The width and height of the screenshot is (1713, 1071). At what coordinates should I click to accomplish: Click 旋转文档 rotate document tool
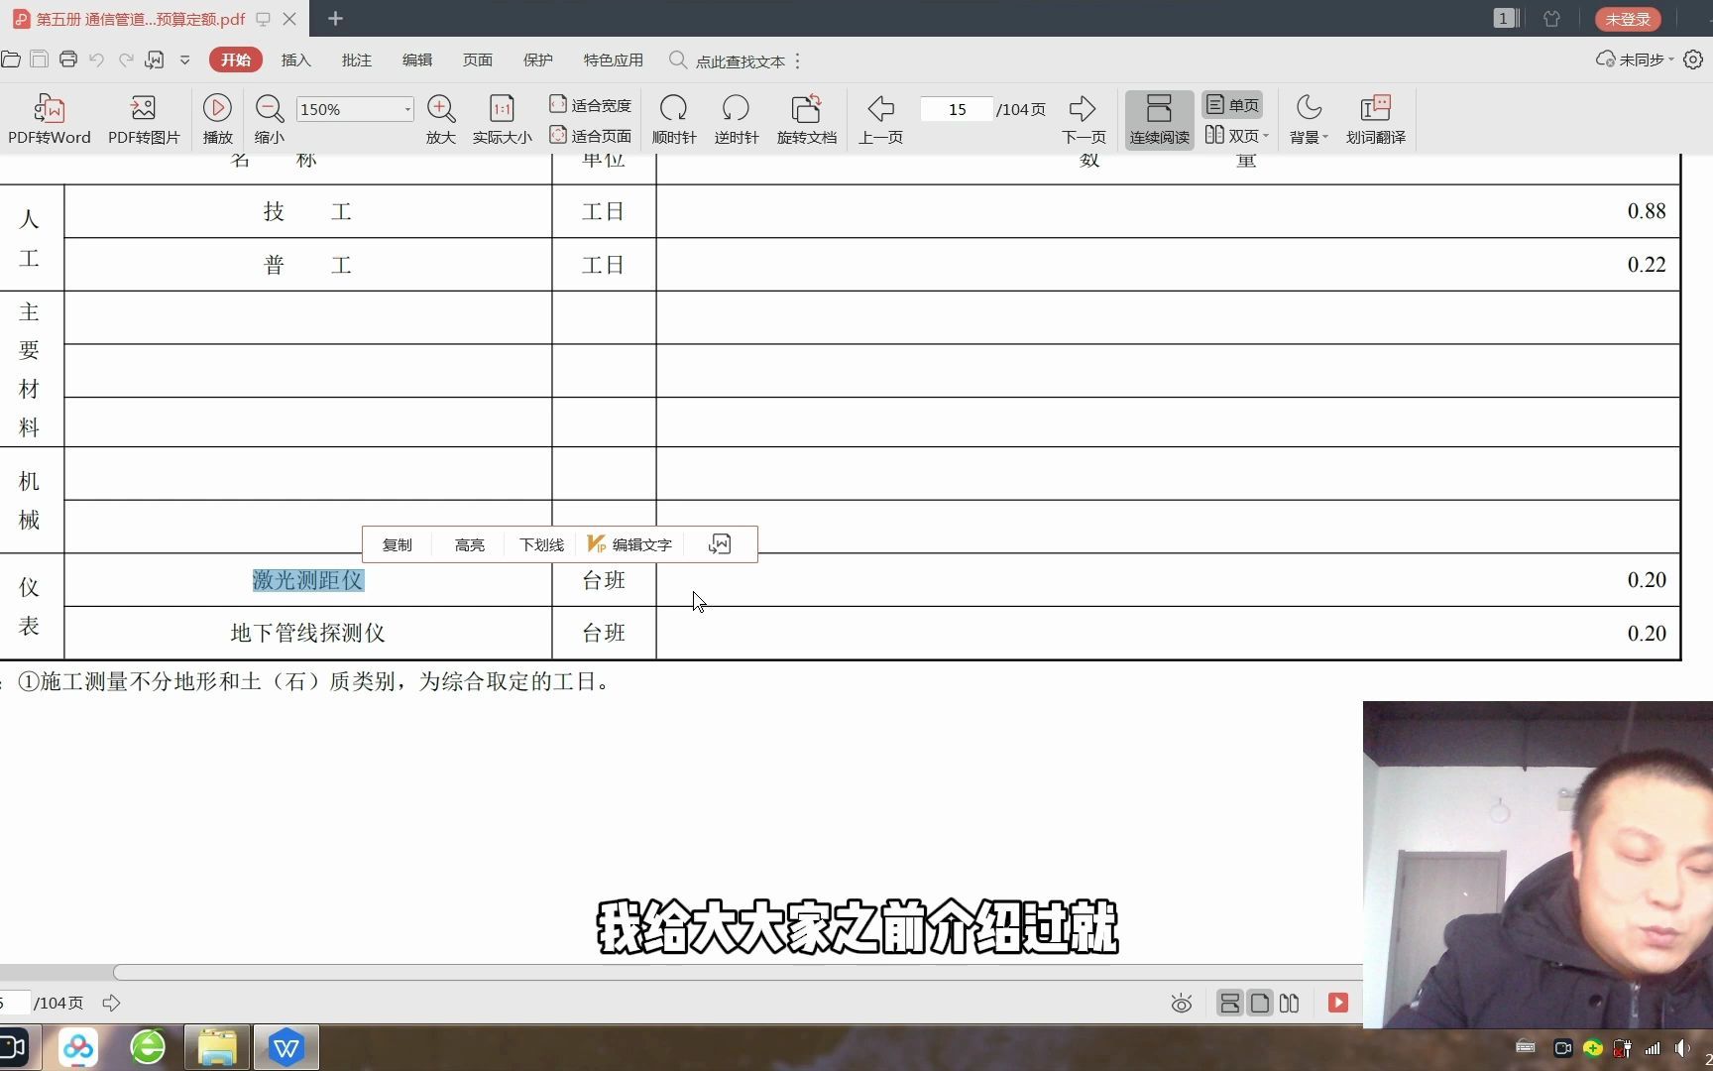coord(807,119)
